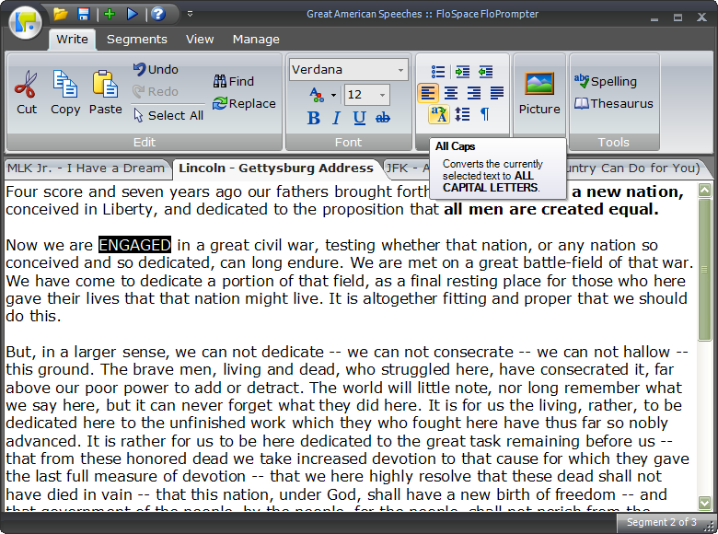Screen dimensions: 718x534
Task: Click the greyed-out Redo button
Action: pyautogui.click(x=156, y=91)
